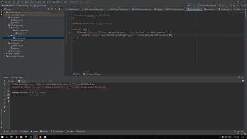The width and height of the screenshot is (247, 139).
Task: Expand the cmake-build-debug folder
Action: point(7,15)
